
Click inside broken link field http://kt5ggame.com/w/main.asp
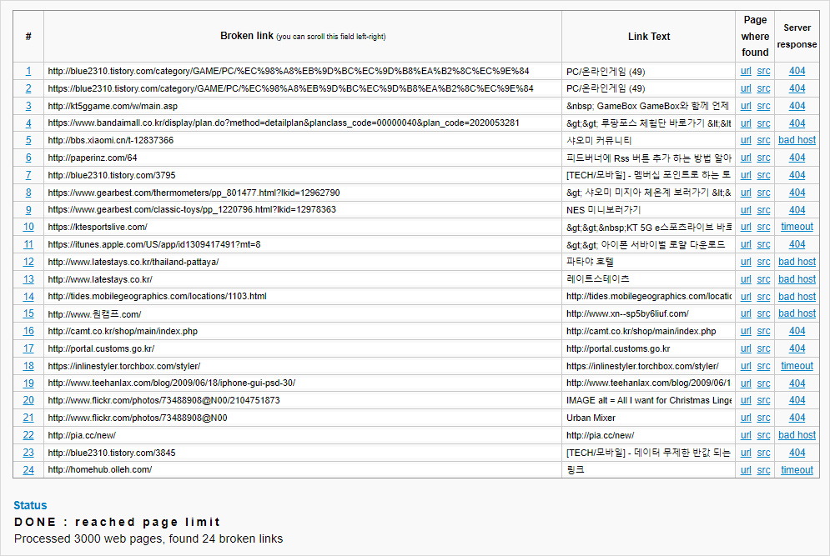(x=302, y=106)
